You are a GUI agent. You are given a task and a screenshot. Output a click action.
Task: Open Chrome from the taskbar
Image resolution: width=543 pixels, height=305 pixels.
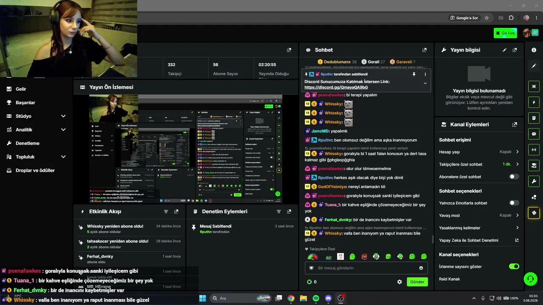pyautogui.click(x=291, y=298)
